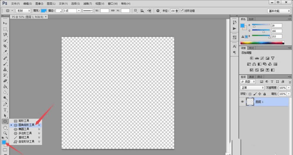Select the Rectangular Marquee tool
The width and height of the screenshot is (293, 155).
click(x=5, y=29)
